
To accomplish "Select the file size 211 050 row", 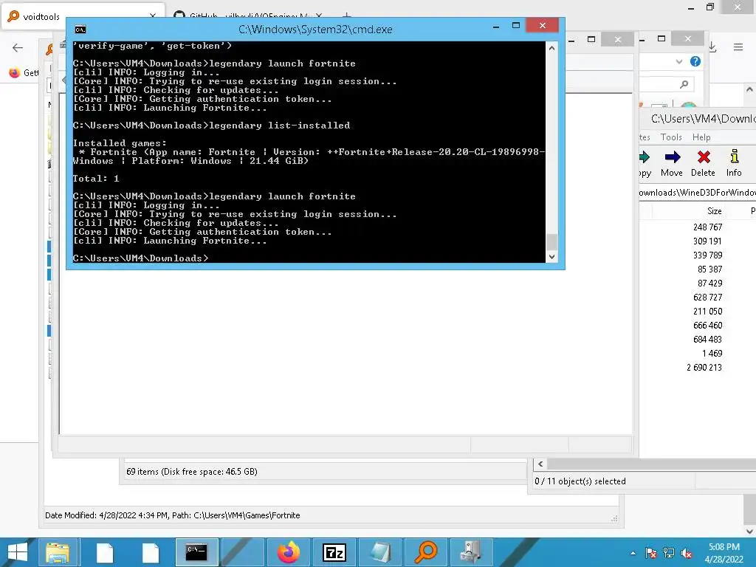I will (x=707, y=311).
